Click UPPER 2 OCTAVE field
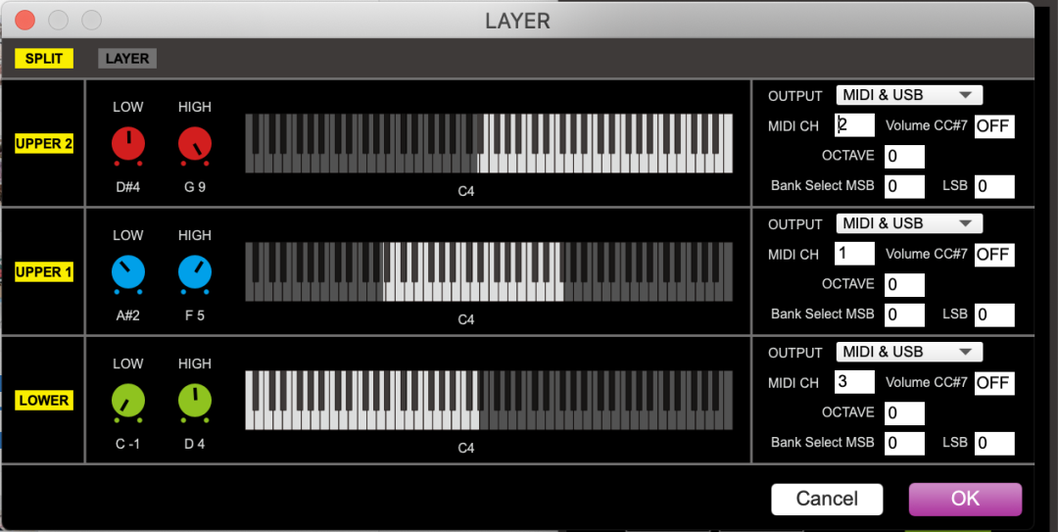This screenshot has width=1058, height=532. tap(904, 157)
